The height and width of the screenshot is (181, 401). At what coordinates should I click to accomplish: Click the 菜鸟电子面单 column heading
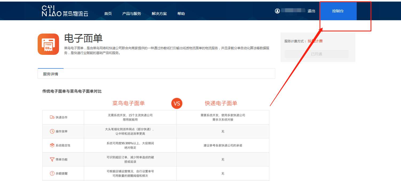[128, 103]
